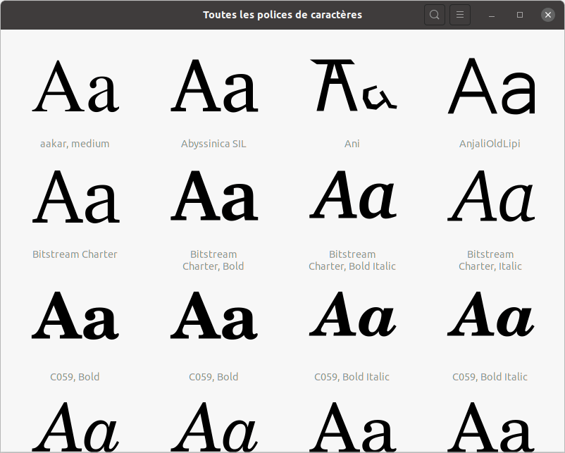The width and height of the screenshot is (565, 453).
Task: Open the aakar, medium font preview
Action: pyautogui.click(x=75, y=86)
